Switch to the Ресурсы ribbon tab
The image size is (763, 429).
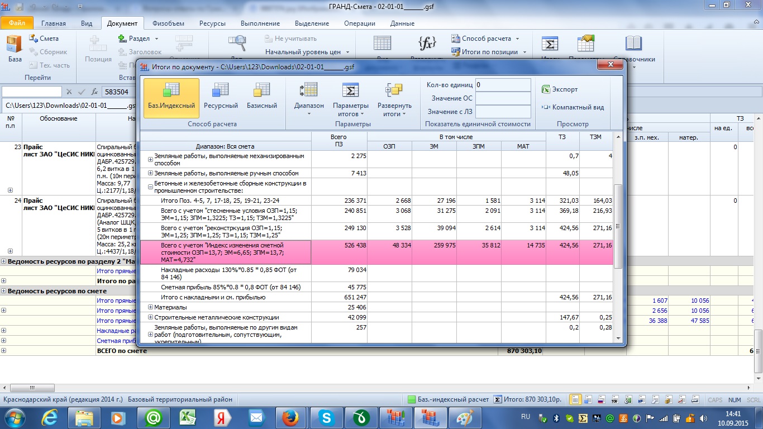click(x=212, y=23)
